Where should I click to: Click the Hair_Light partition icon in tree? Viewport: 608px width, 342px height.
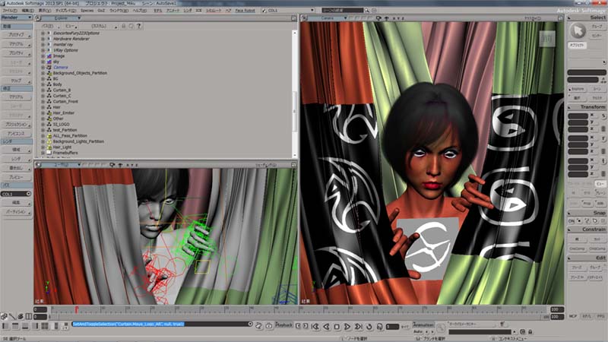pyautogui.click(x=49, y=147)
